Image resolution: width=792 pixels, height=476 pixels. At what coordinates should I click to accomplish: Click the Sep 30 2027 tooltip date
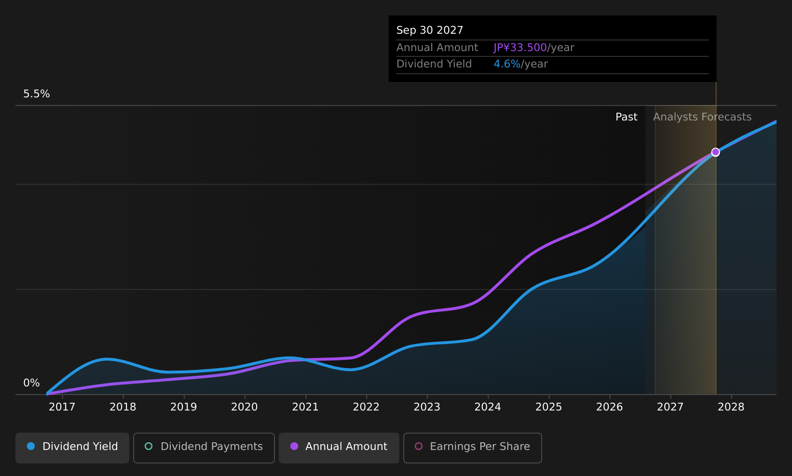pyautogui.click(x=430, y=30)
